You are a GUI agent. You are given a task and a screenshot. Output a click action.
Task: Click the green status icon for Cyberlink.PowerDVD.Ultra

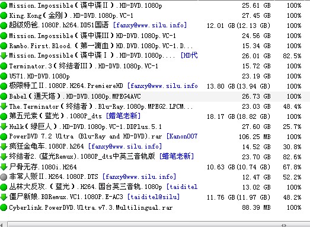click(x=4, y=207)
